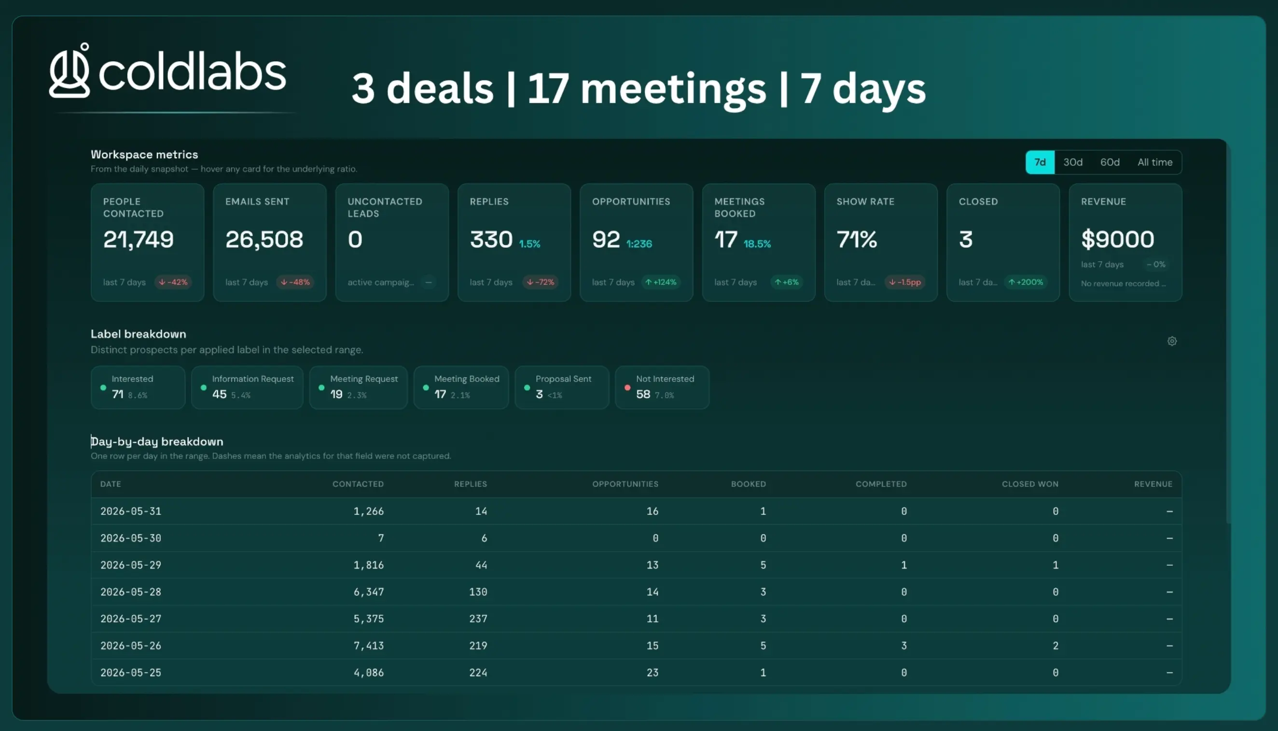Click the CONTACTED column header
1278x731 pixels.
click(x=358, y=484)
